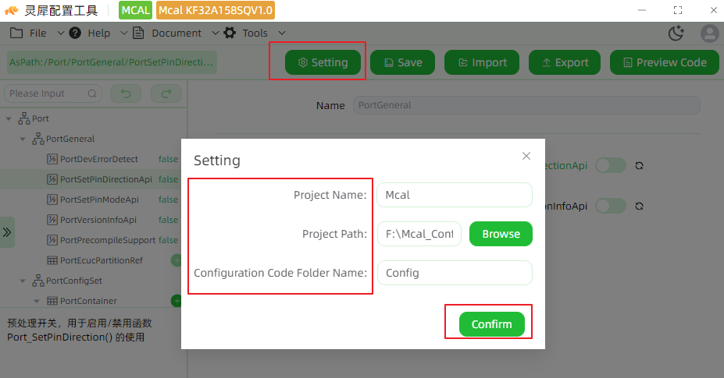
Task: Toggle dark mode moon icon
Action: pyautogui.click(x=676, y=34)
